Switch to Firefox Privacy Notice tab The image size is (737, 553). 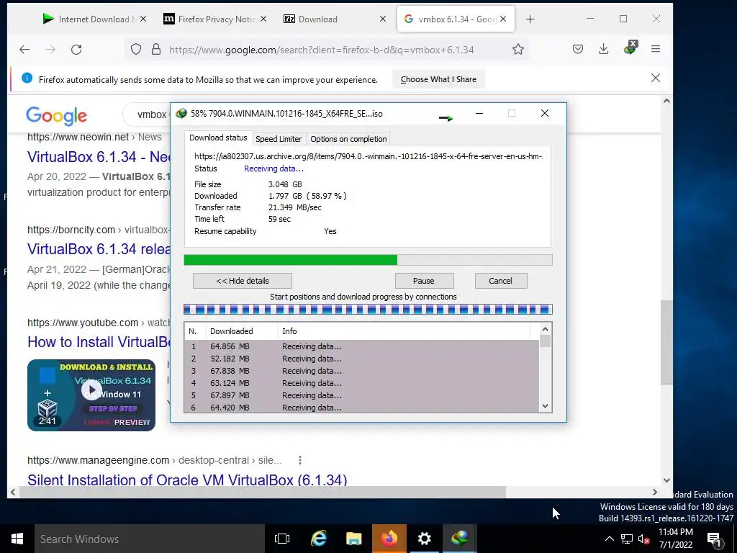pos(214,19)
